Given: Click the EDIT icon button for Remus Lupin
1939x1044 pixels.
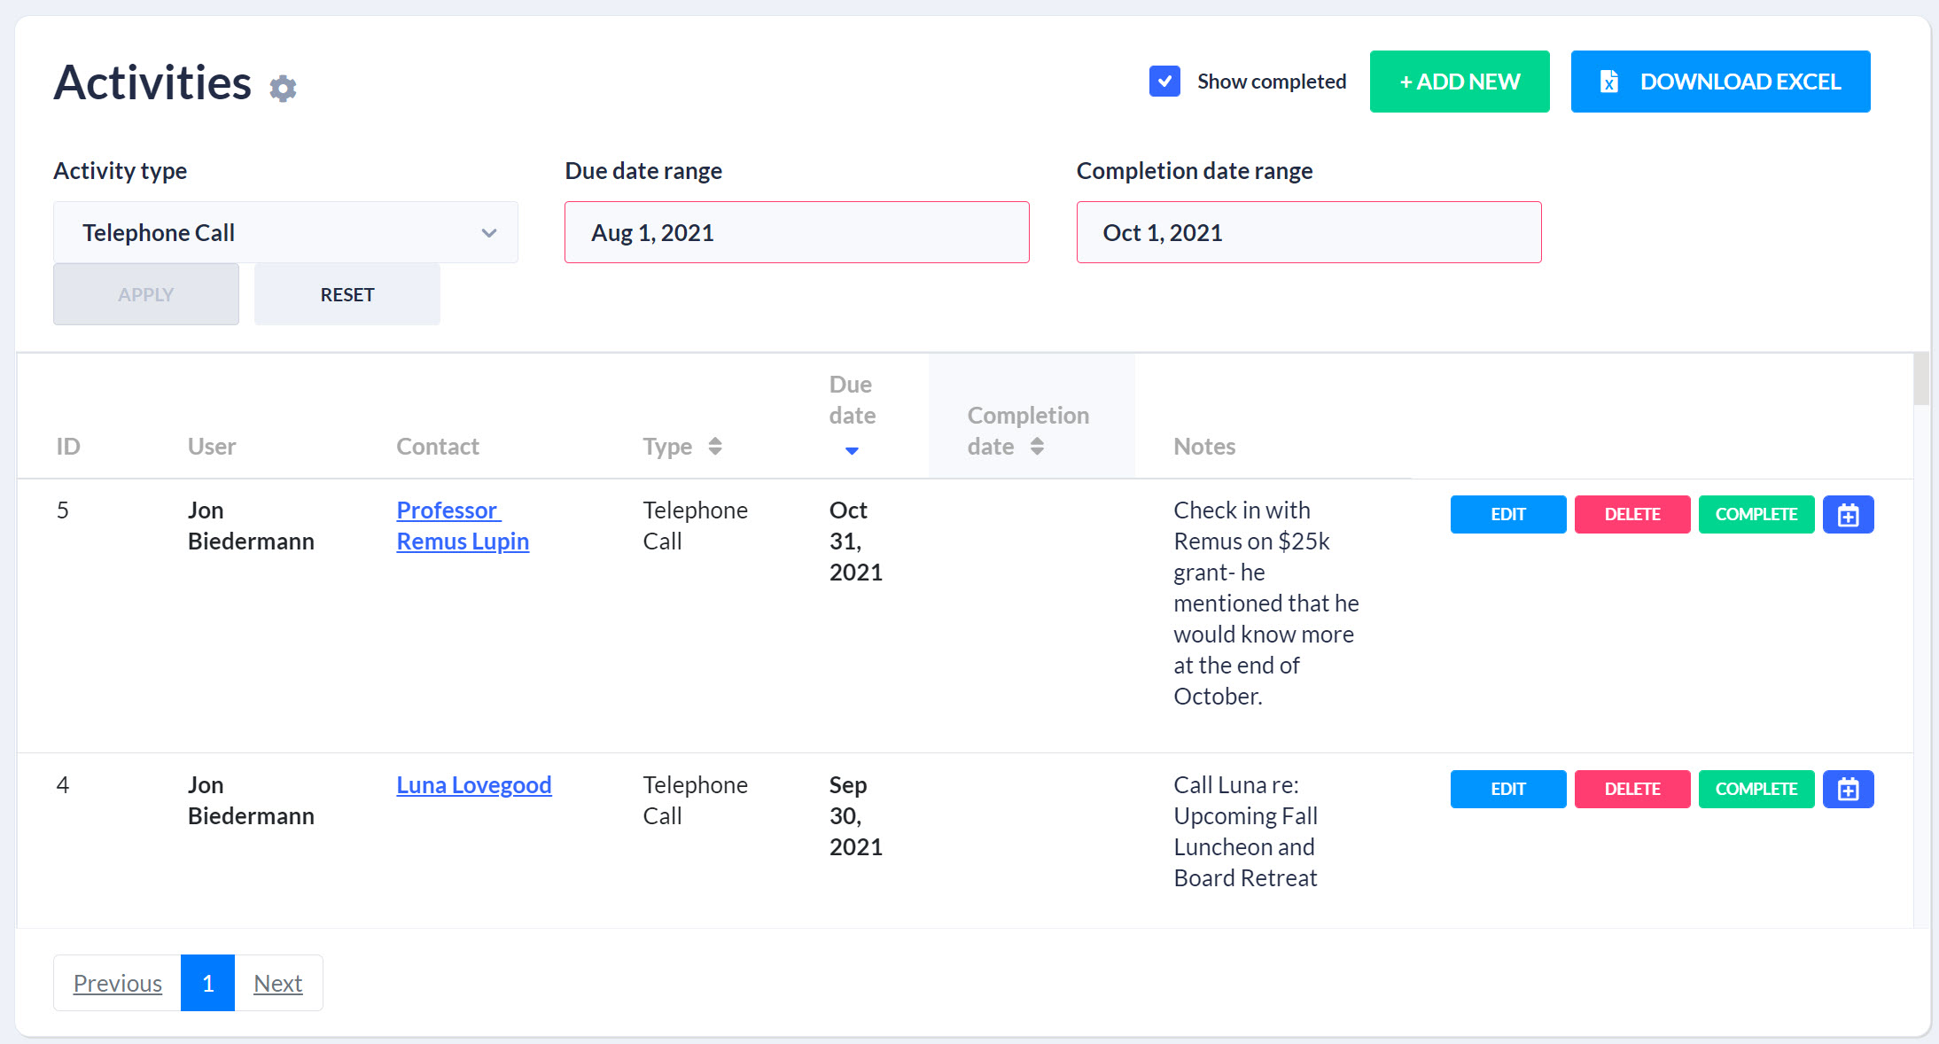Looking at the screenshot, I should point(1507,513).
